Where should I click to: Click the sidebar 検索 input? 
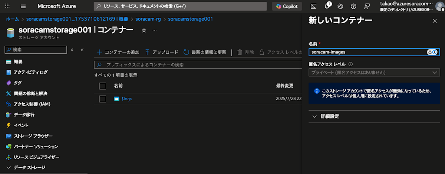pos(36,50)
